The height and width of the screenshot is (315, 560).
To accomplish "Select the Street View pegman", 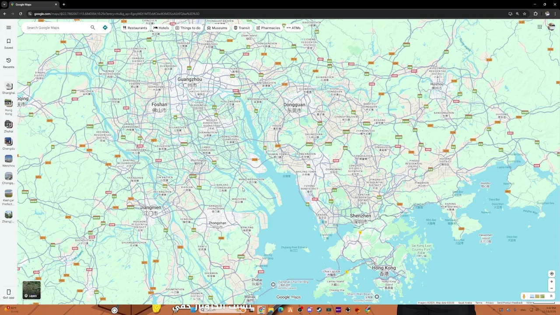I will point(524,296).
